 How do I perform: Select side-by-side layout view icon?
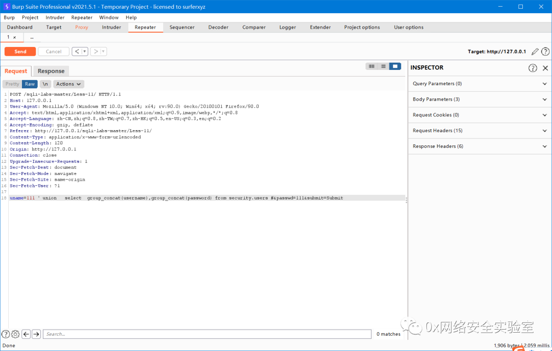(372, 66)
